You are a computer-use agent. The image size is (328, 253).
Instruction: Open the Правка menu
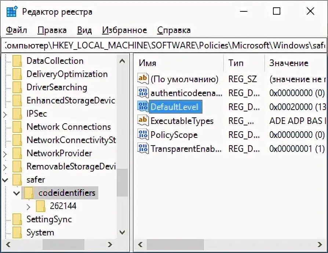click(52, 30)
